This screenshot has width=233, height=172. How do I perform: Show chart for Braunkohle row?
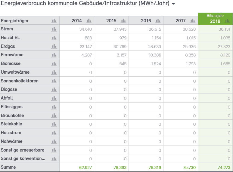[x=54, y=115]
